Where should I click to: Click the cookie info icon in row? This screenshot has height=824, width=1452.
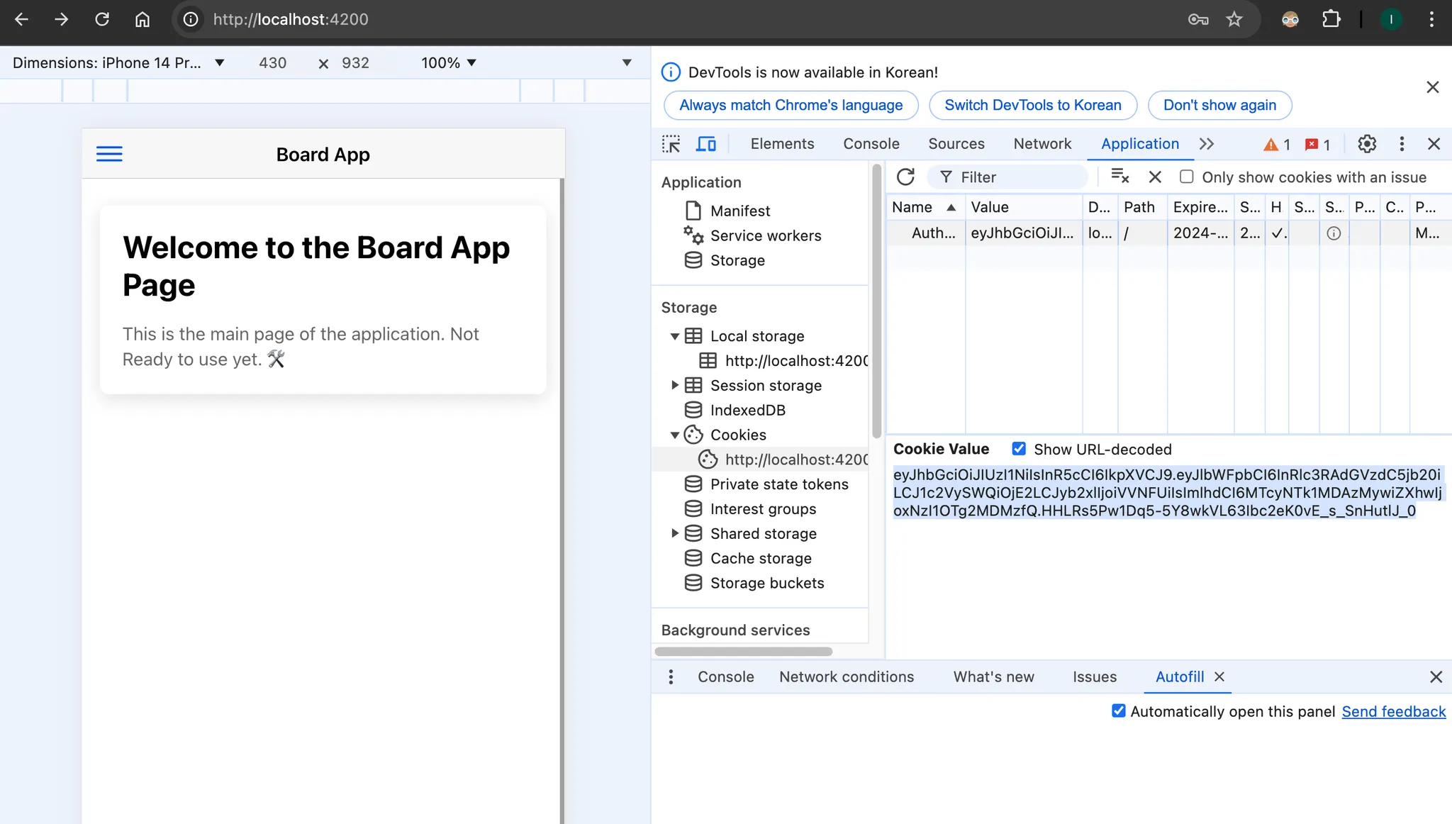1334,233
